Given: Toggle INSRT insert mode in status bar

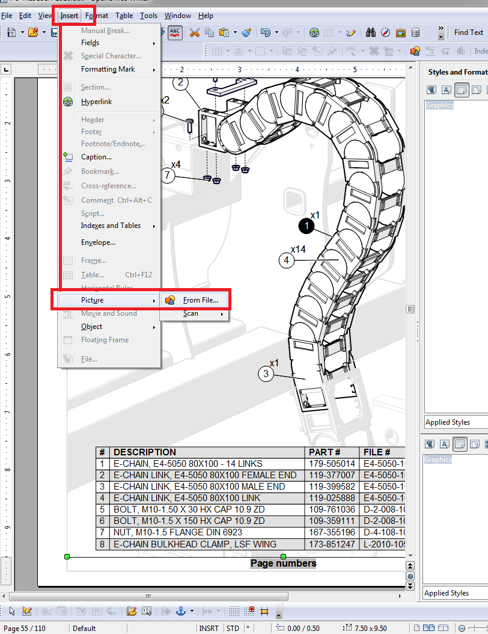Looking at the screenshot, I should [x=209, y=629].
